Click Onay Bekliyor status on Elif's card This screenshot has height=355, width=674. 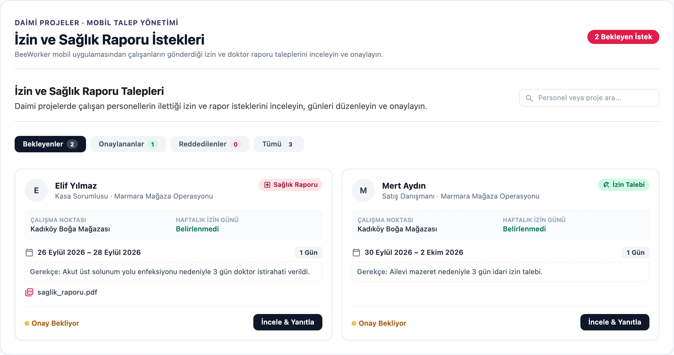tap(52, 323)
